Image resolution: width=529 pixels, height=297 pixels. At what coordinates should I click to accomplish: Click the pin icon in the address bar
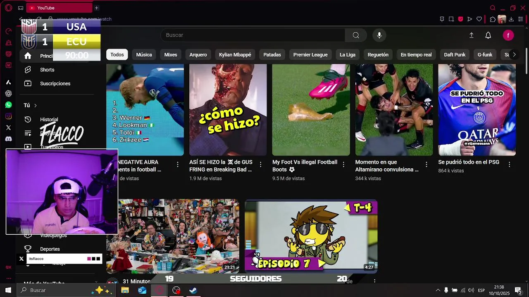(x=442, y=19)
